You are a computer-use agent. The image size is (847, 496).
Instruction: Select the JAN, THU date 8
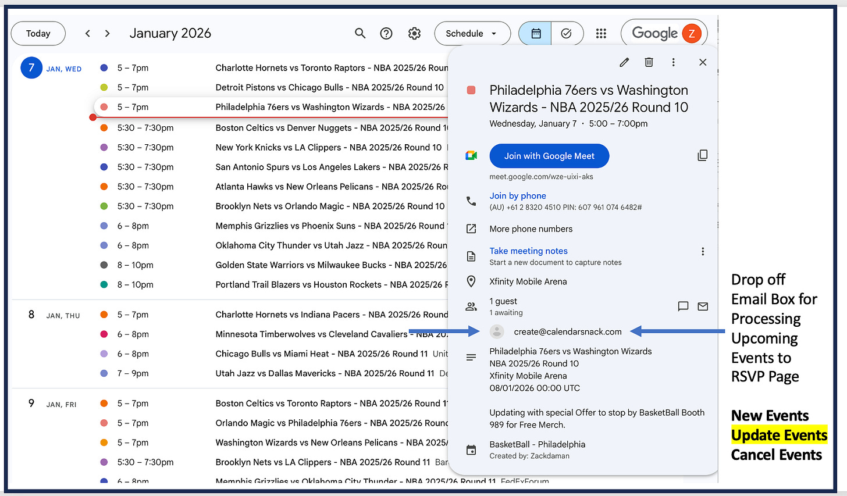[x=31, y=315]
